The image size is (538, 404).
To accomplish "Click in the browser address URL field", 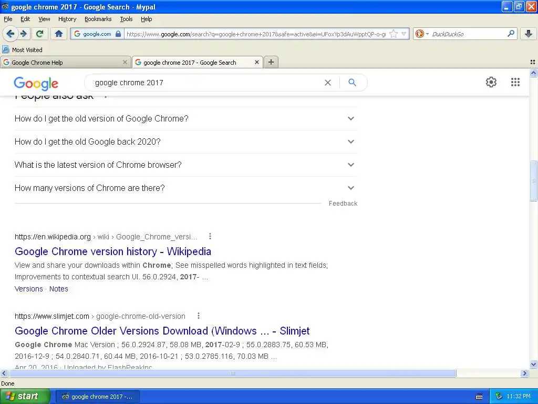I will click(256, 34).
